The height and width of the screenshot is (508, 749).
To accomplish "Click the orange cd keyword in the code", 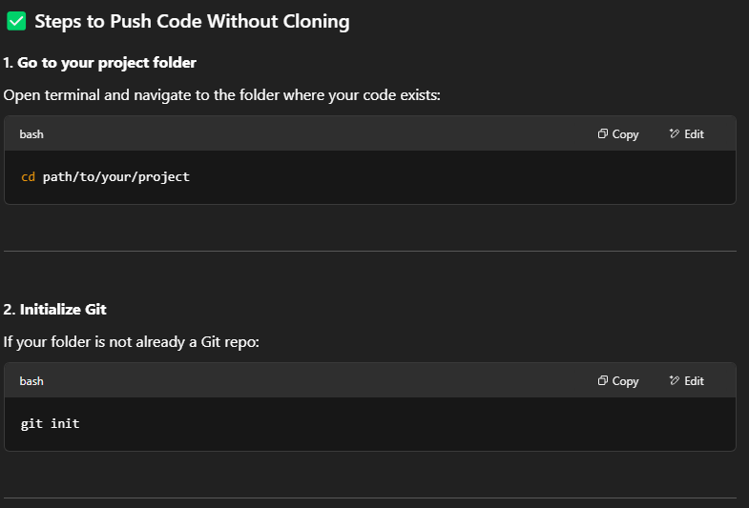I will point(28,177).
